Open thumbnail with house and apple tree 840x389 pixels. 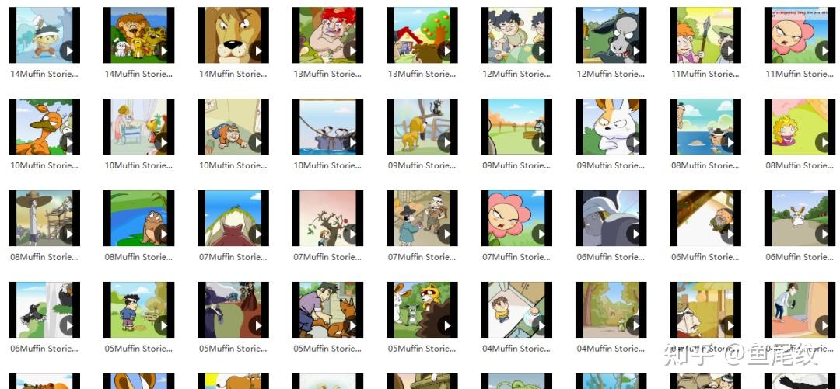(422, 35)
